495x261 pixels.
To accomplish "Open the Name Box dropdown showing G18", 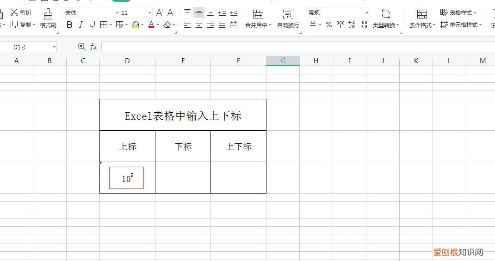I will (54, 47).
